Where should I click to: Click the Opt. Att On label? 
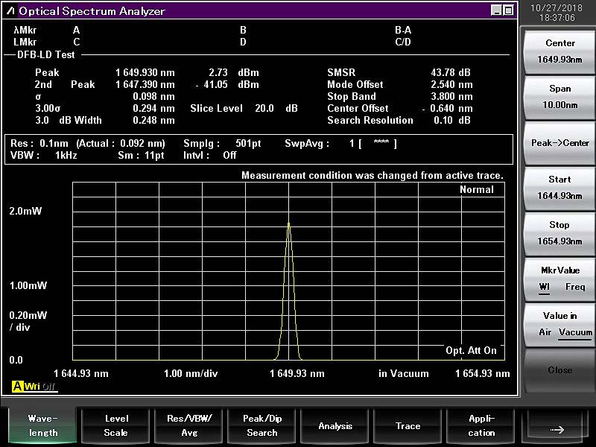click(x=471, y=350)
